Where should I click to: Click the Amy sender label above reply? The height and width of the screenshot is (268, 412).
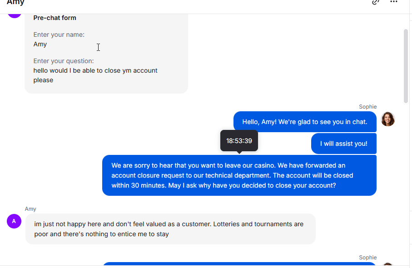30,209
